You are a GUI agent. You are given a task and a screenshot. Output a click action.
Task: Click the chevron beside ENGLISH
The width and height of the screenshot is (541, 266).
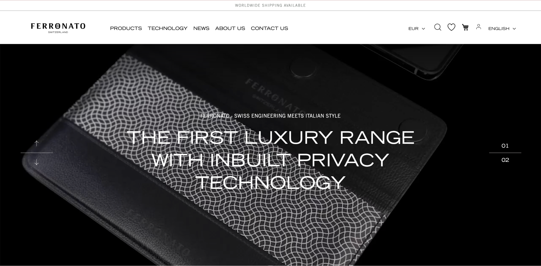coord(514,29)
